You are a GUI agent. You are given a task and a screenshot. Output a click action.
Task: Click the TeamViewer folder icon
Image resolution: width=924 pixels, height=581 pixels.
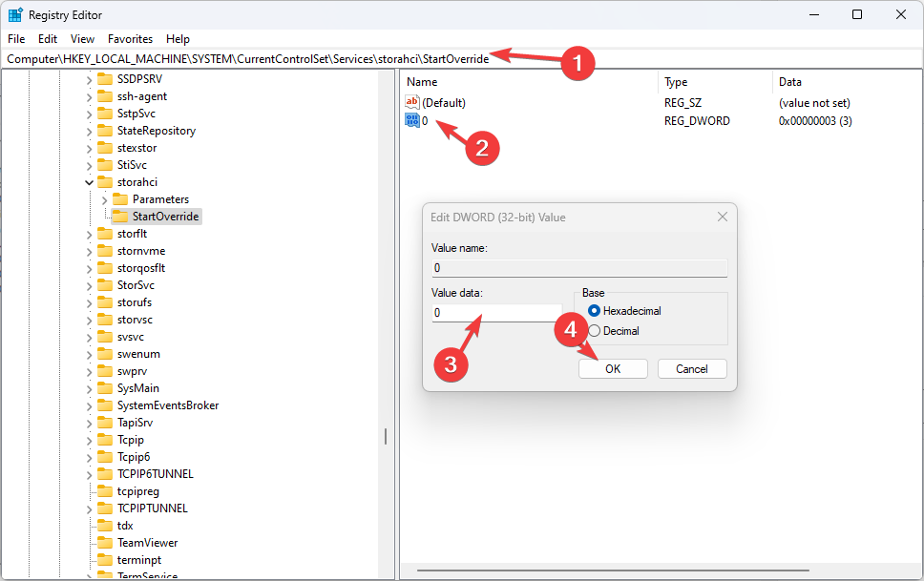pyautogui.click(x=105, y=542)
